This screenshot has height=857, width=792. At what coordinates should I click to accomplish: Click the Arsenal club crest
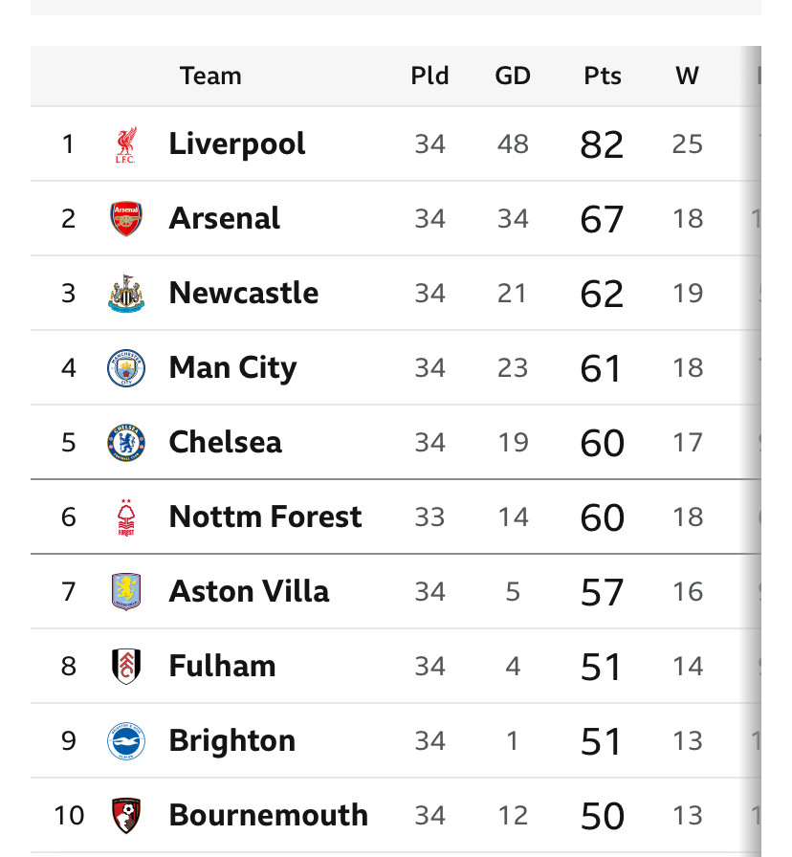pos(125,219)
